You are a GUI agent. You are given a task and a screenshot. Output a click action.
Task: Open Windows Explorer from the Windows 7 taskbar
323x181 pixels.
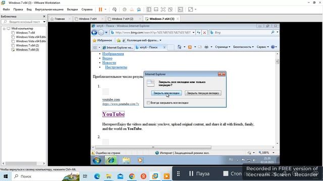(x=126, y=160)
